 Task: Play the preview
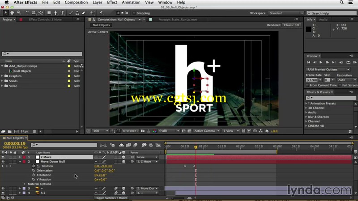click(x=321, y=62)
